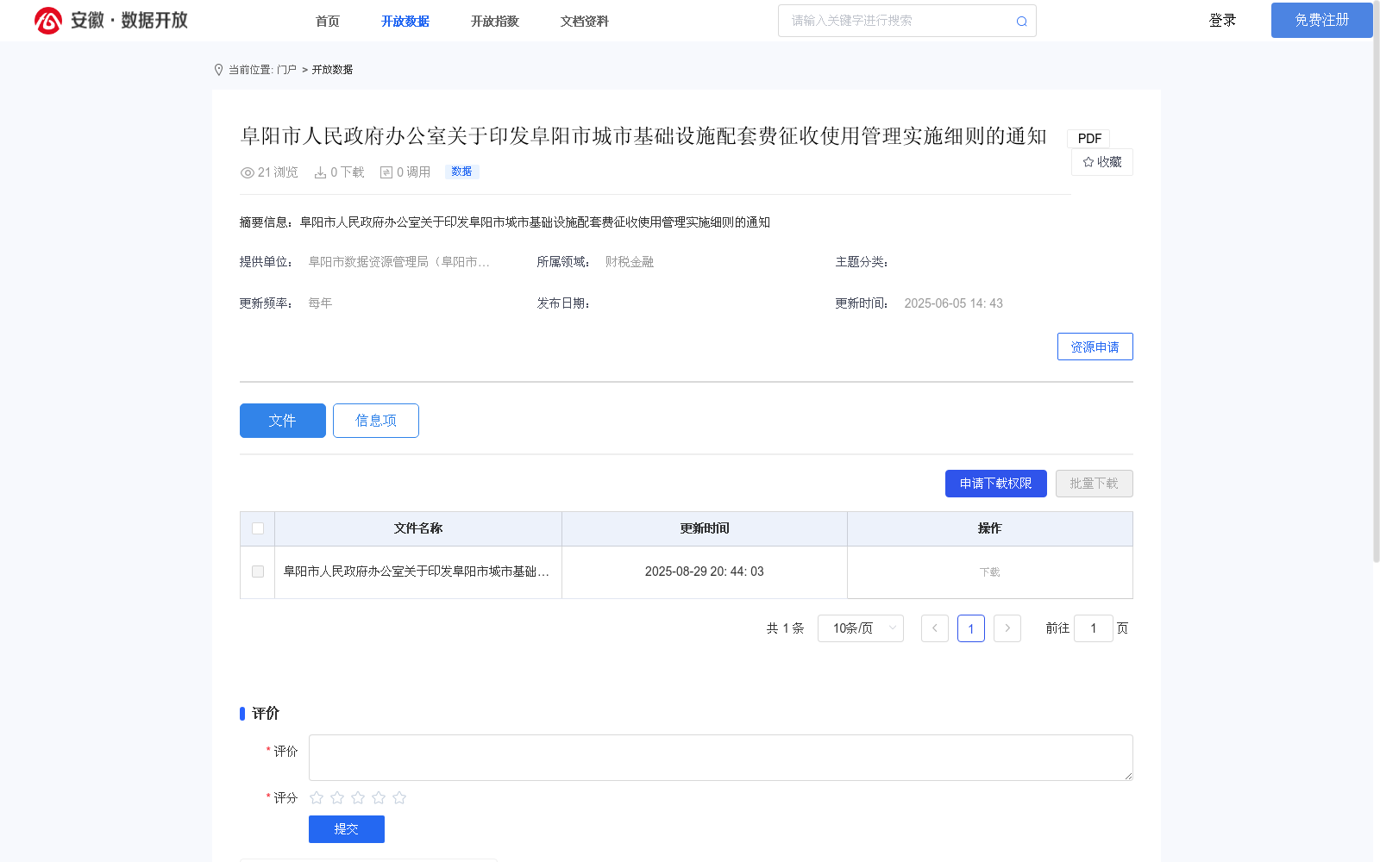Click the 调用 call count icon

tap(386, 172)
